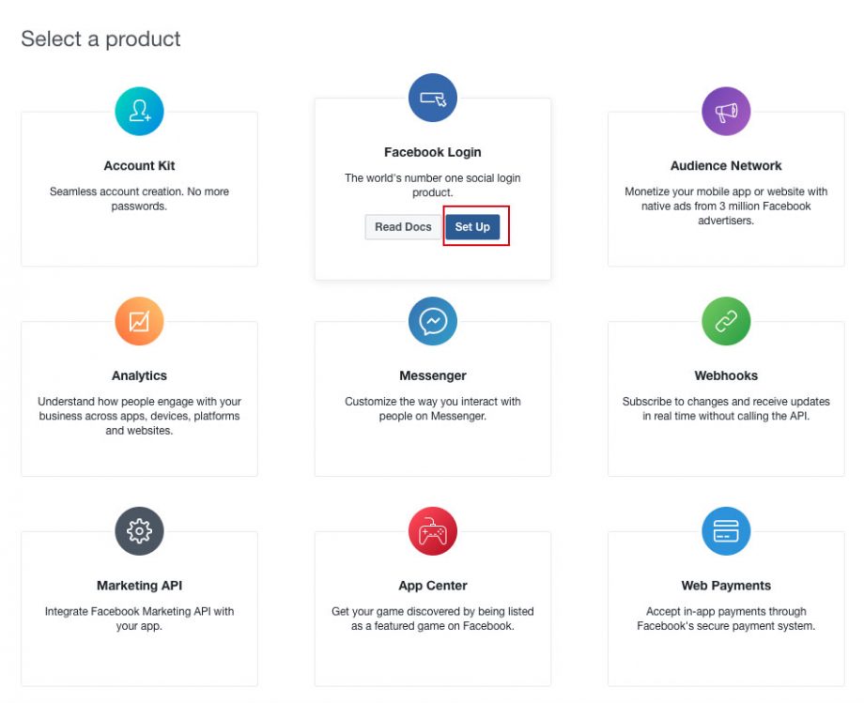
Task: Click the Messenger chat bubble icon
Action: pyautogui.click(x=433, y=322)
